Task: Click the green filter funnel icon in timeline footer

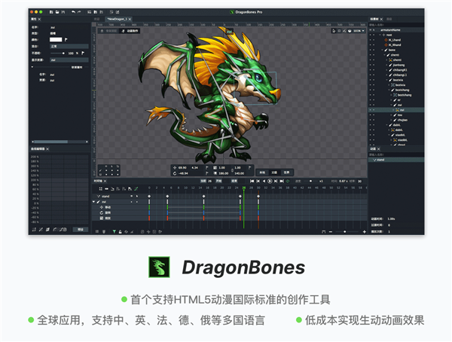Action: [115, 231]
